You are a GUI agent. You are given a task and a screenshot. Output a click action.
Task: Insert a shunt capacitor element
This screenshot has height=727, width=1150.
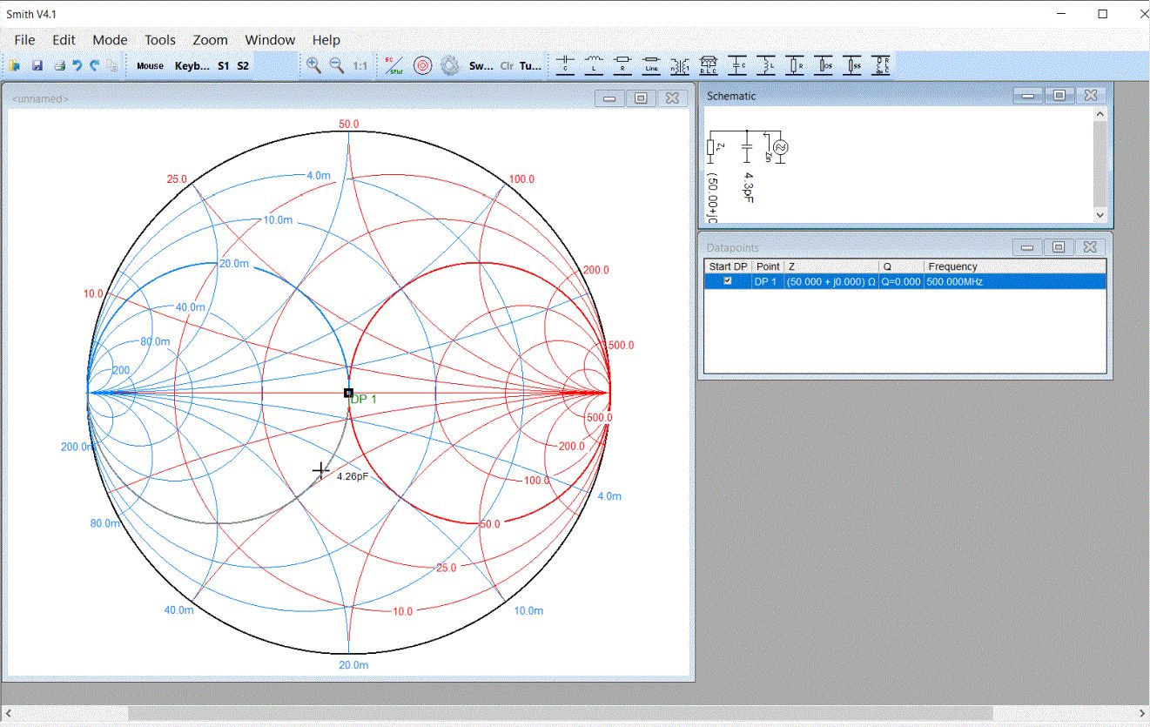point(737,65)
